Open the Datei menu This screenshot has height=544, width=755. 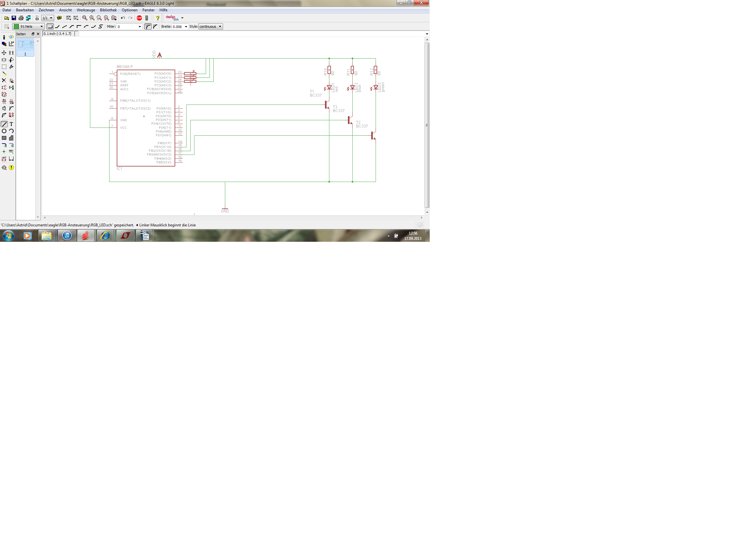tap(7, 10)
